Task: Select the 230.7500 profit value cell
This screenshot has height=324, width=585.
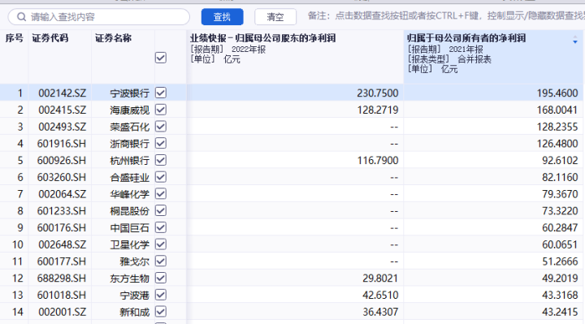Action: pyautogui.click(x=378, y=93)
